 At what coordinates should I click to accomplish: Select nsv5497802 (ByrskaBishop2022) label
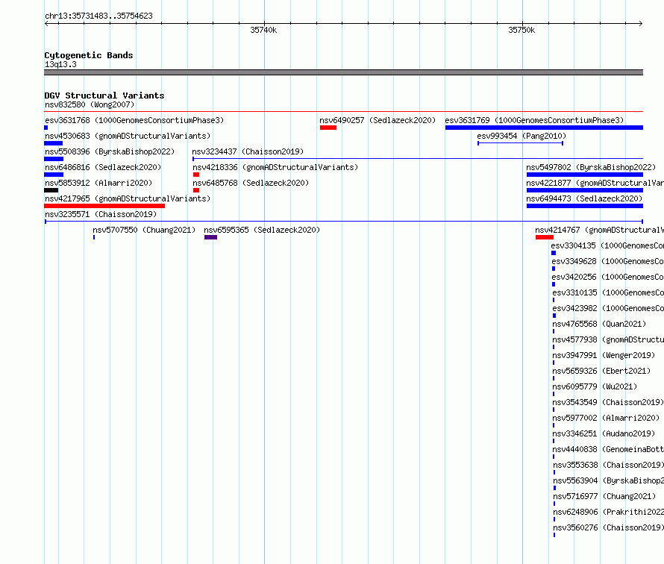click(x=591, y=167)
